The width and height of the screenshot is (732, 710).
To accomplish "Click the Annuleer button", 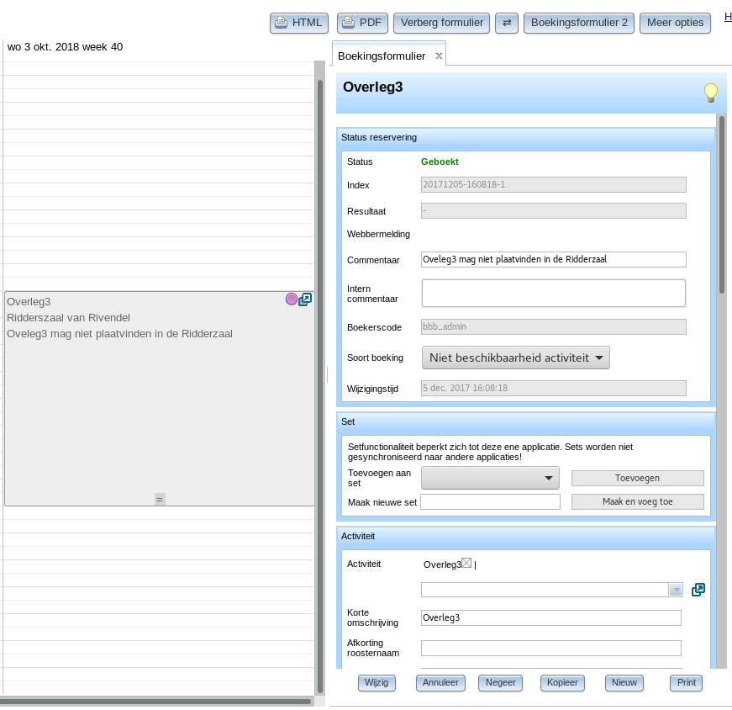I will 440,682.
